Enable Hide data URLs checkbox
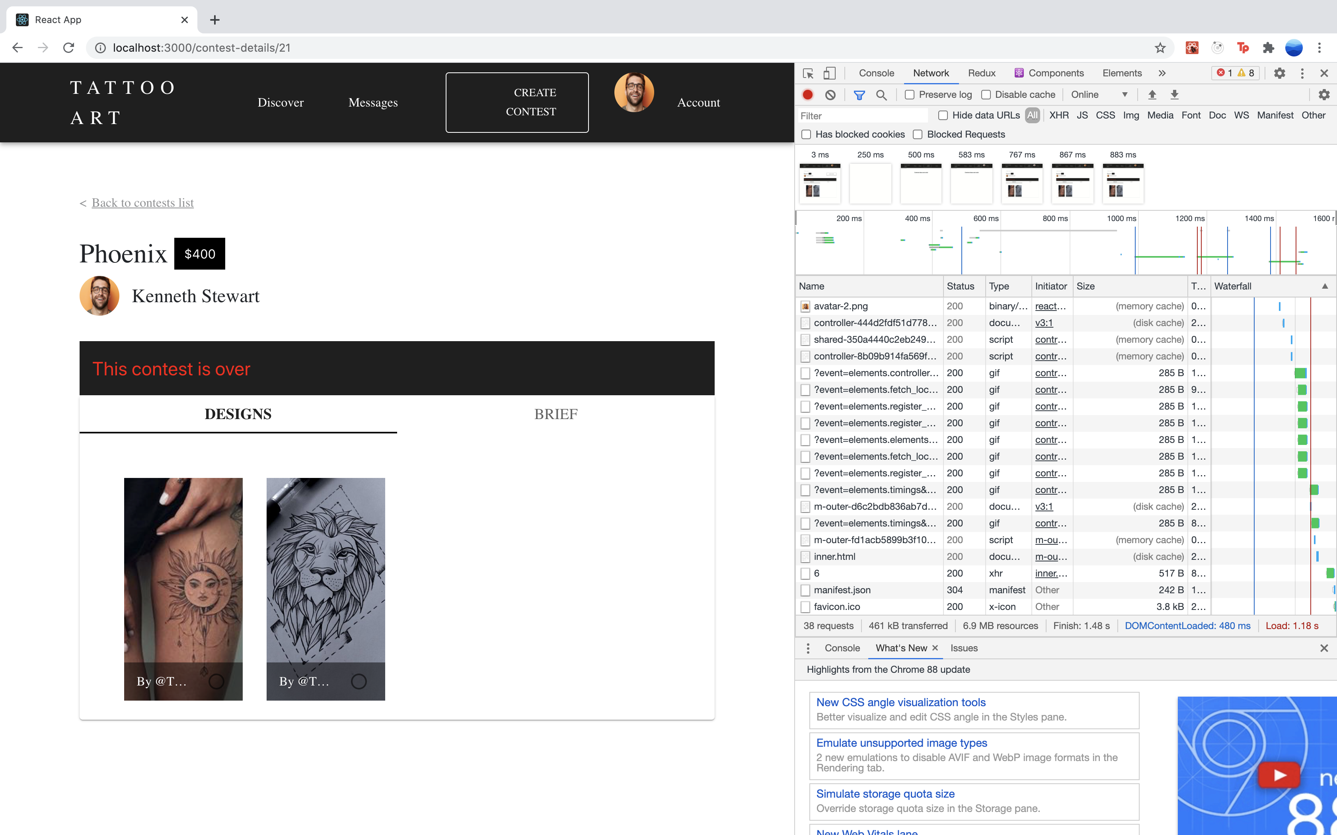Image resolution: width=1337 pixels, height=835 pixels. click(x=943, y=115)
